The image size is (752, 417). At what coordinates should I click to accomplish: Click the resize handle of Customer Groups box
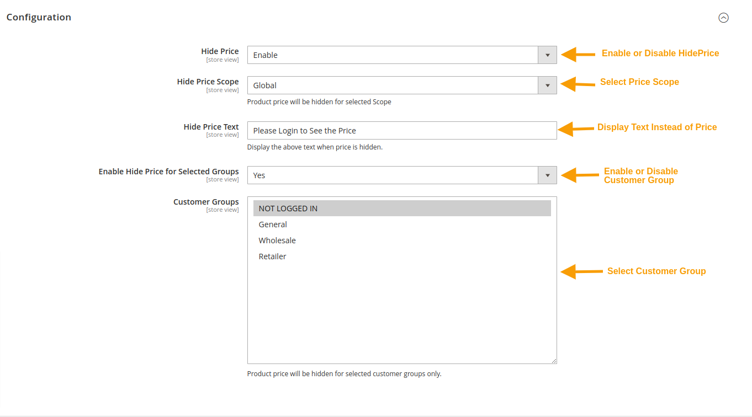click(554, 360)
